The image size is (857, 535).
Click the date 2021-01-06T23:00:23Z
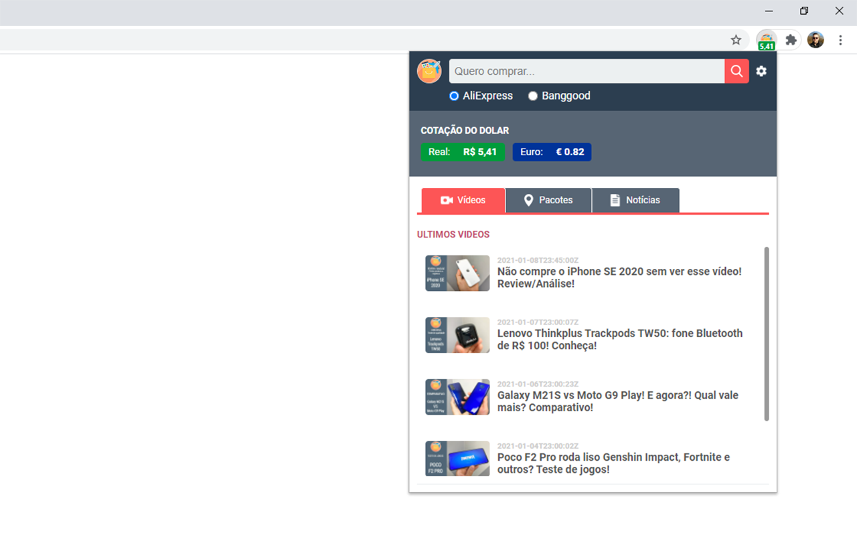(538, 384)
